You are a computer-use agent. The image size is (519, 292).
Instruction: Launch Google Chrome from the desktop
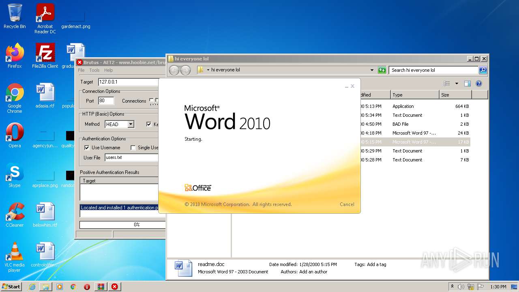(15, 98)
